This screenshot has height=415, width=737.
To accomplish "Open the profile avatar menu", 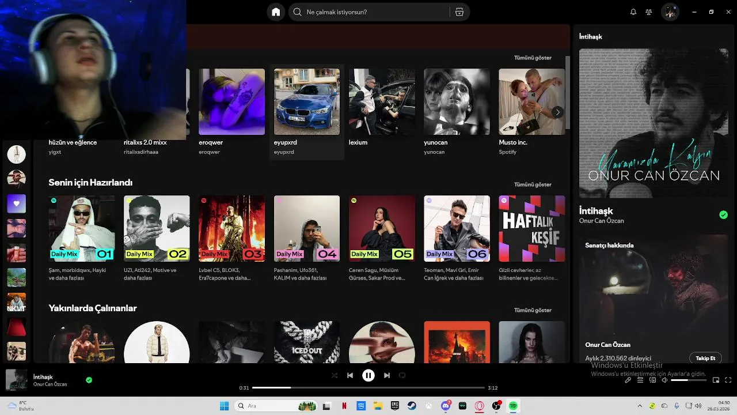I will [670, 12].
